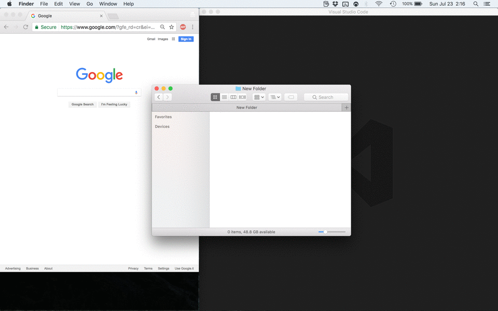Viewport: 498px width, 311px height.
Task: Open a new tab in Chrome
Action: pos(113,16)
